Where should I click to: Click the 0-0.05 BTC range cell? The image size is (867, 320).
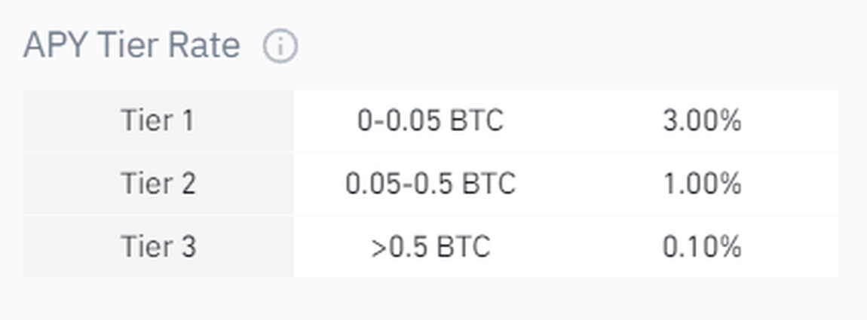pyautogui.click(x=430, y=120)
